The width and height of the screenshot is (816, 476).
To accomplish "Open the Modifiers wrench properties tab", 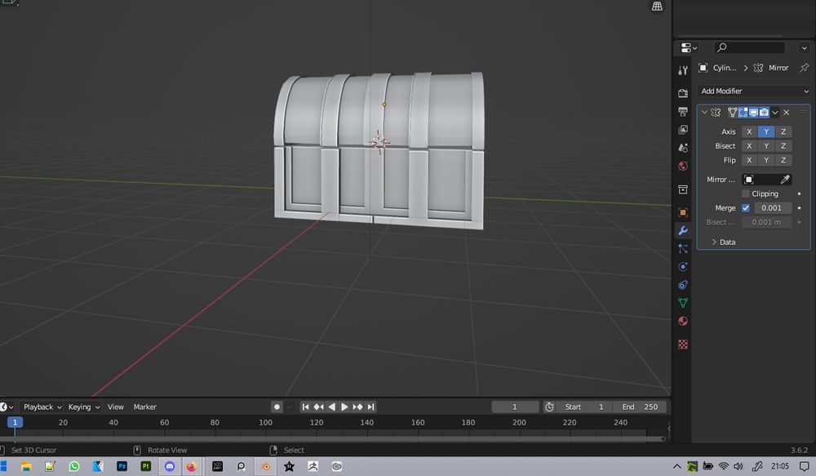I will (x=683, y=231).
